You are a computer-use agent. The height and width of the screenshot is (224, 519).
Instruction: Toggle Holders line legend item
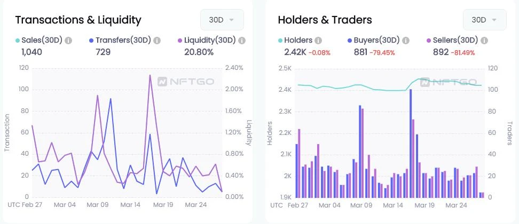(x=295, y=41)
